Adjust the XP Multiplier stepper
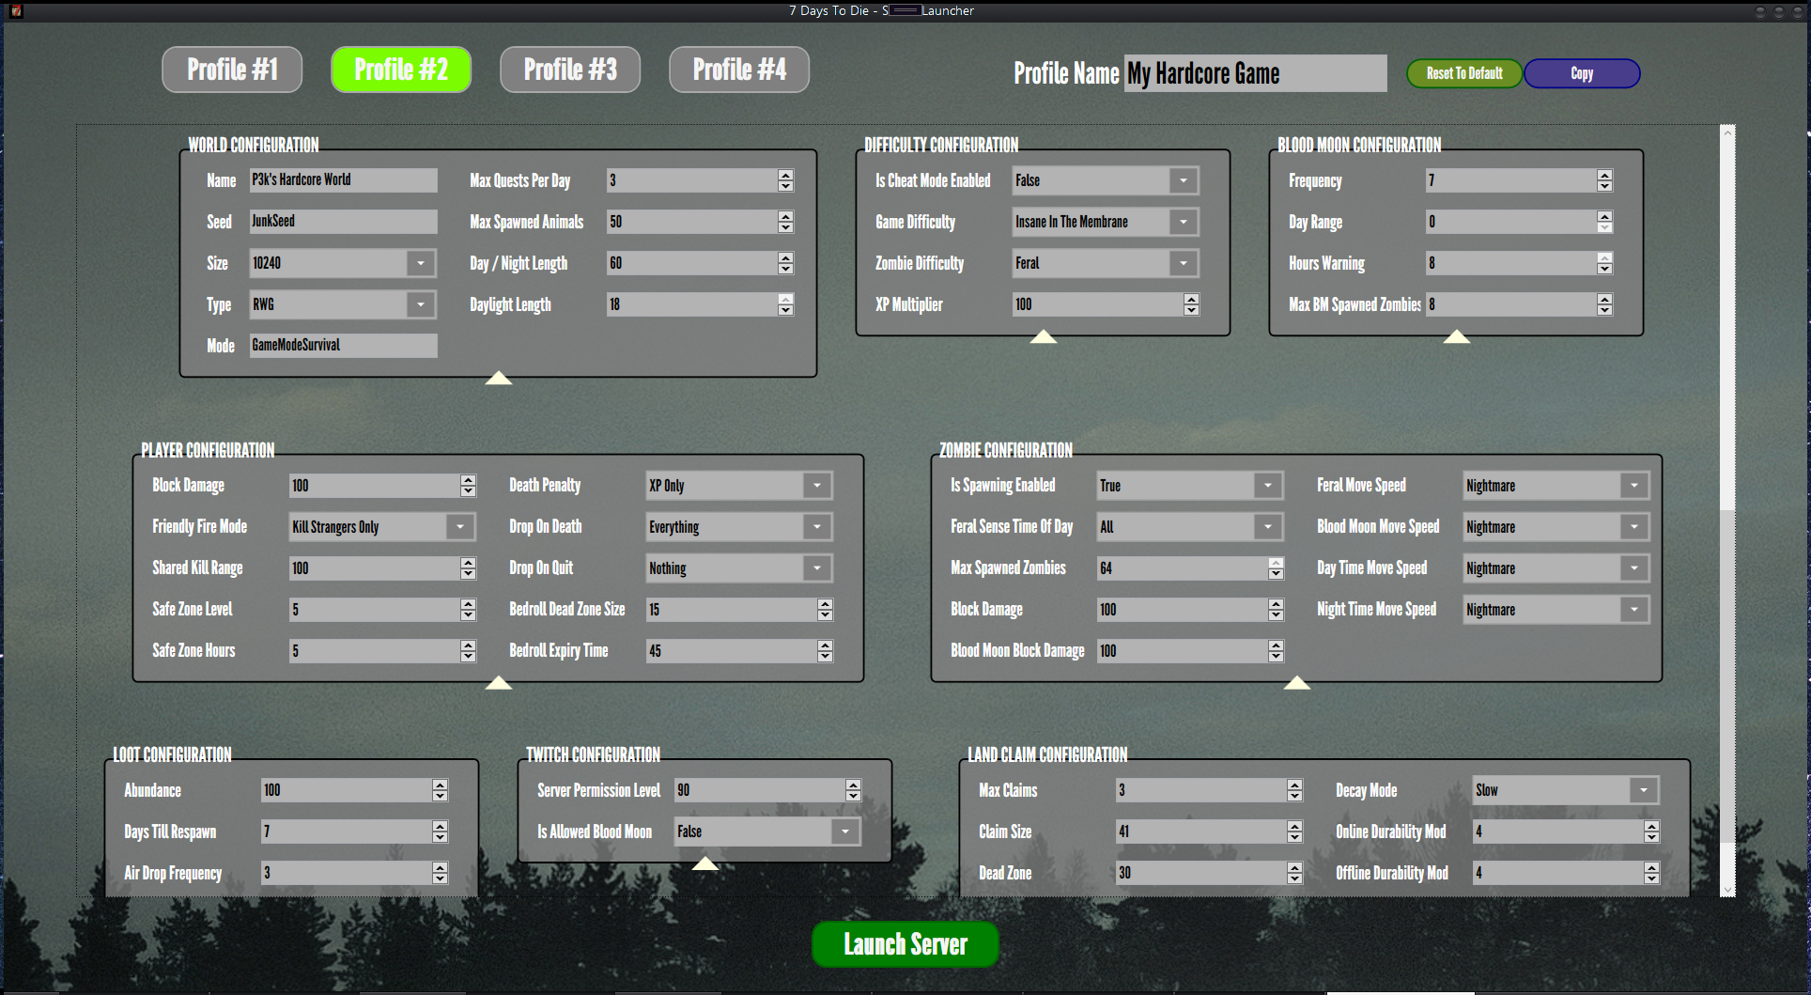 [1192, 304]
